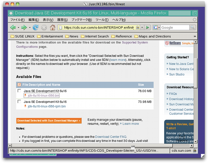This screenshot has width=208, height=163.
Task: Go to the Home page icon
Action: pos(52,28)
